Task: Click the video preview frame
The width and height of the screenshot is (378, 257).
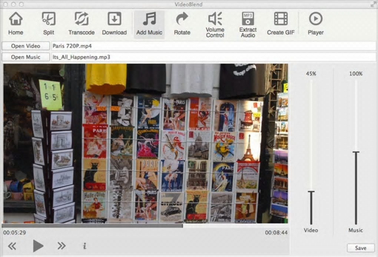Action: coord(146,143)
